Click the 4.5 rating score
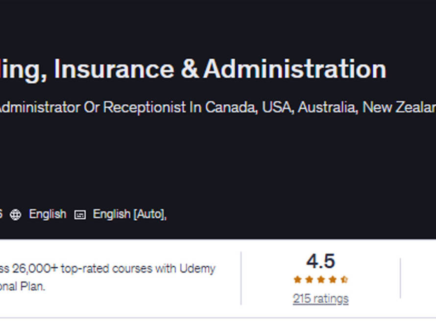 point(320,261)
